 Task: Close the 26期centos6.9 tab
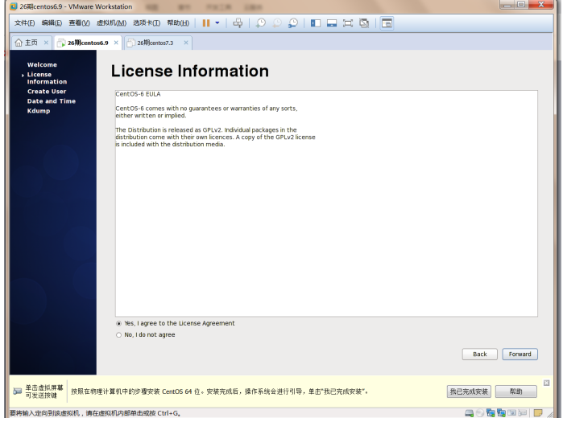(116, 43)
